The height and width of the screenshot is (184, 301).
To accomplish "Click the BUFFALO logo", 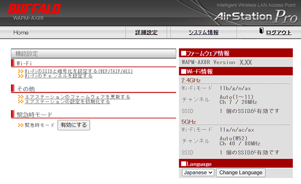I will [34, 9].
